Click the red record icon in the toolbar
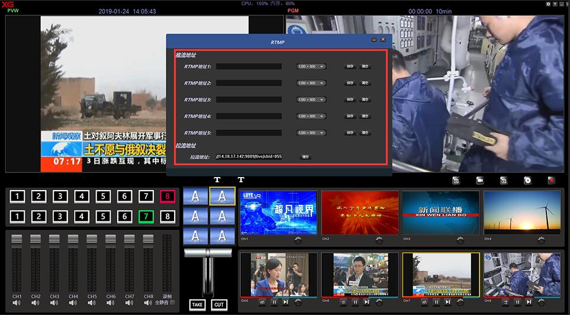570x315 pixels. click(552, 181)
